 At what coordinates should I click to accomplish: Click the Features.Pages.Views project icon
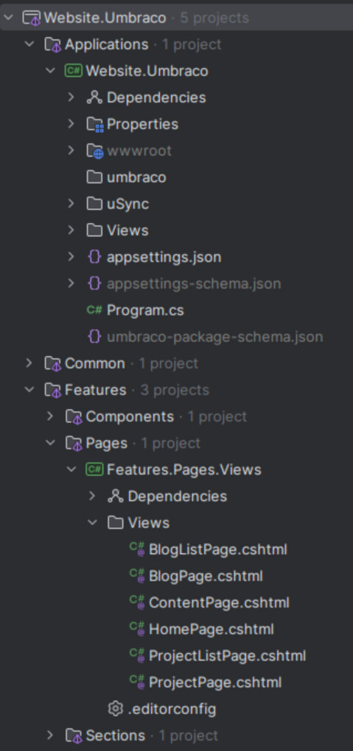click(94, 470)
